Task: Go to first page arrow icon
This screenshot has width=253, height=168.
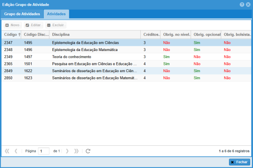Action: click(7, 151)
